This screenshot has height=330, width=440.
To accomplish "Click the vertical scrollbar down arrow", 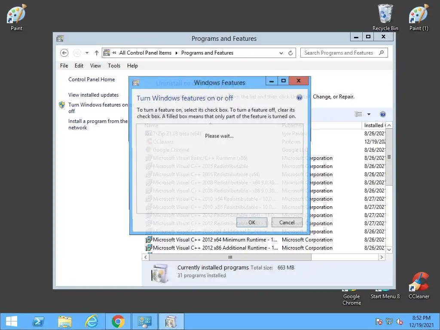I will coord(389,250).
